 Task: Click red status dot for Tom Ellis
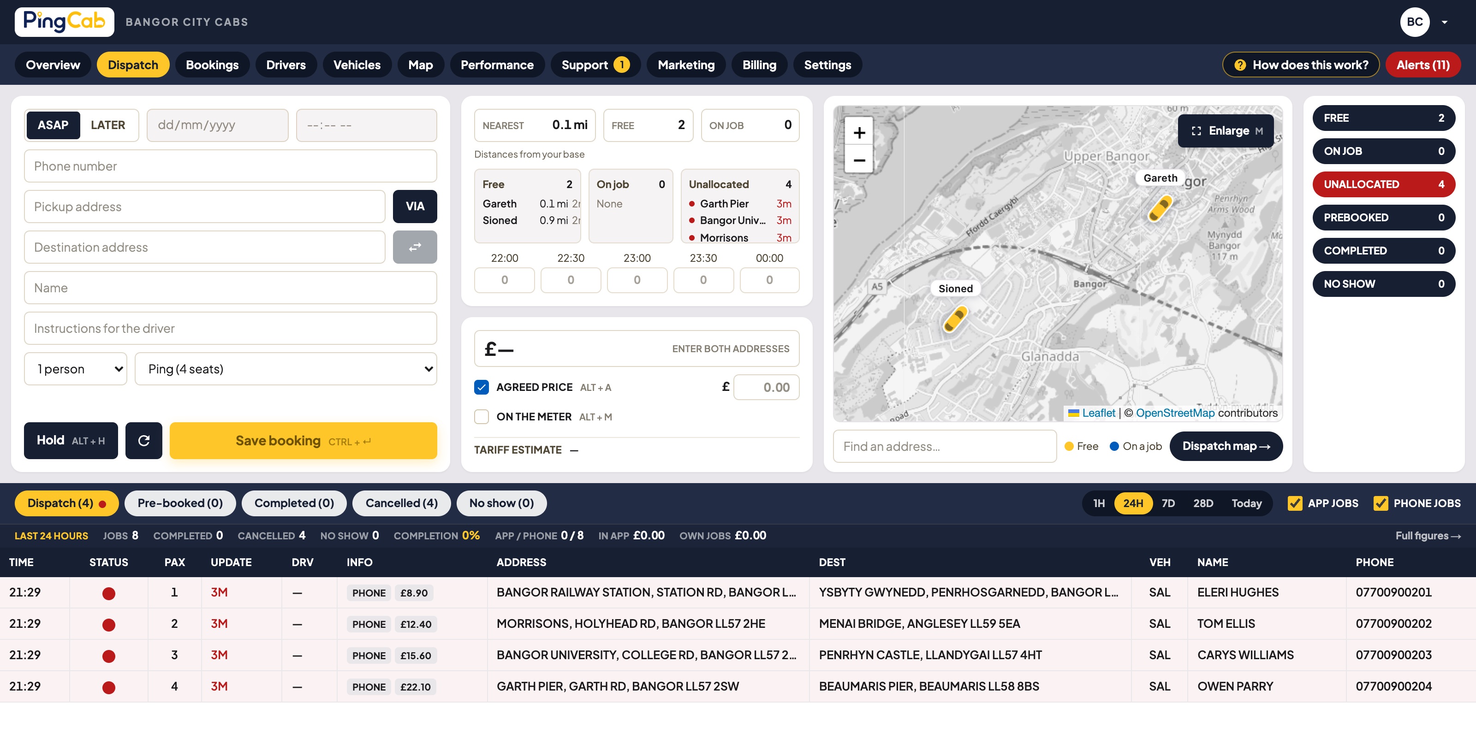click(x=108, y=625)
